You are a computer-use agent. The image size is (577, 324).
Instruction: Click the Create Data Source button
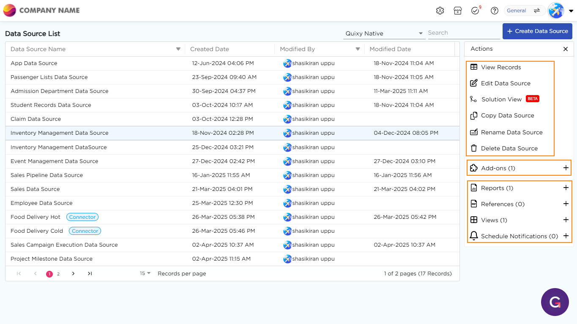tap(537, 31)
